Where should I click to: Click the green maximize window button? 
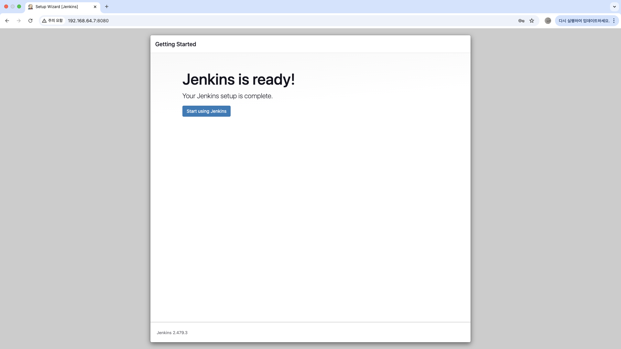point(19,6)
